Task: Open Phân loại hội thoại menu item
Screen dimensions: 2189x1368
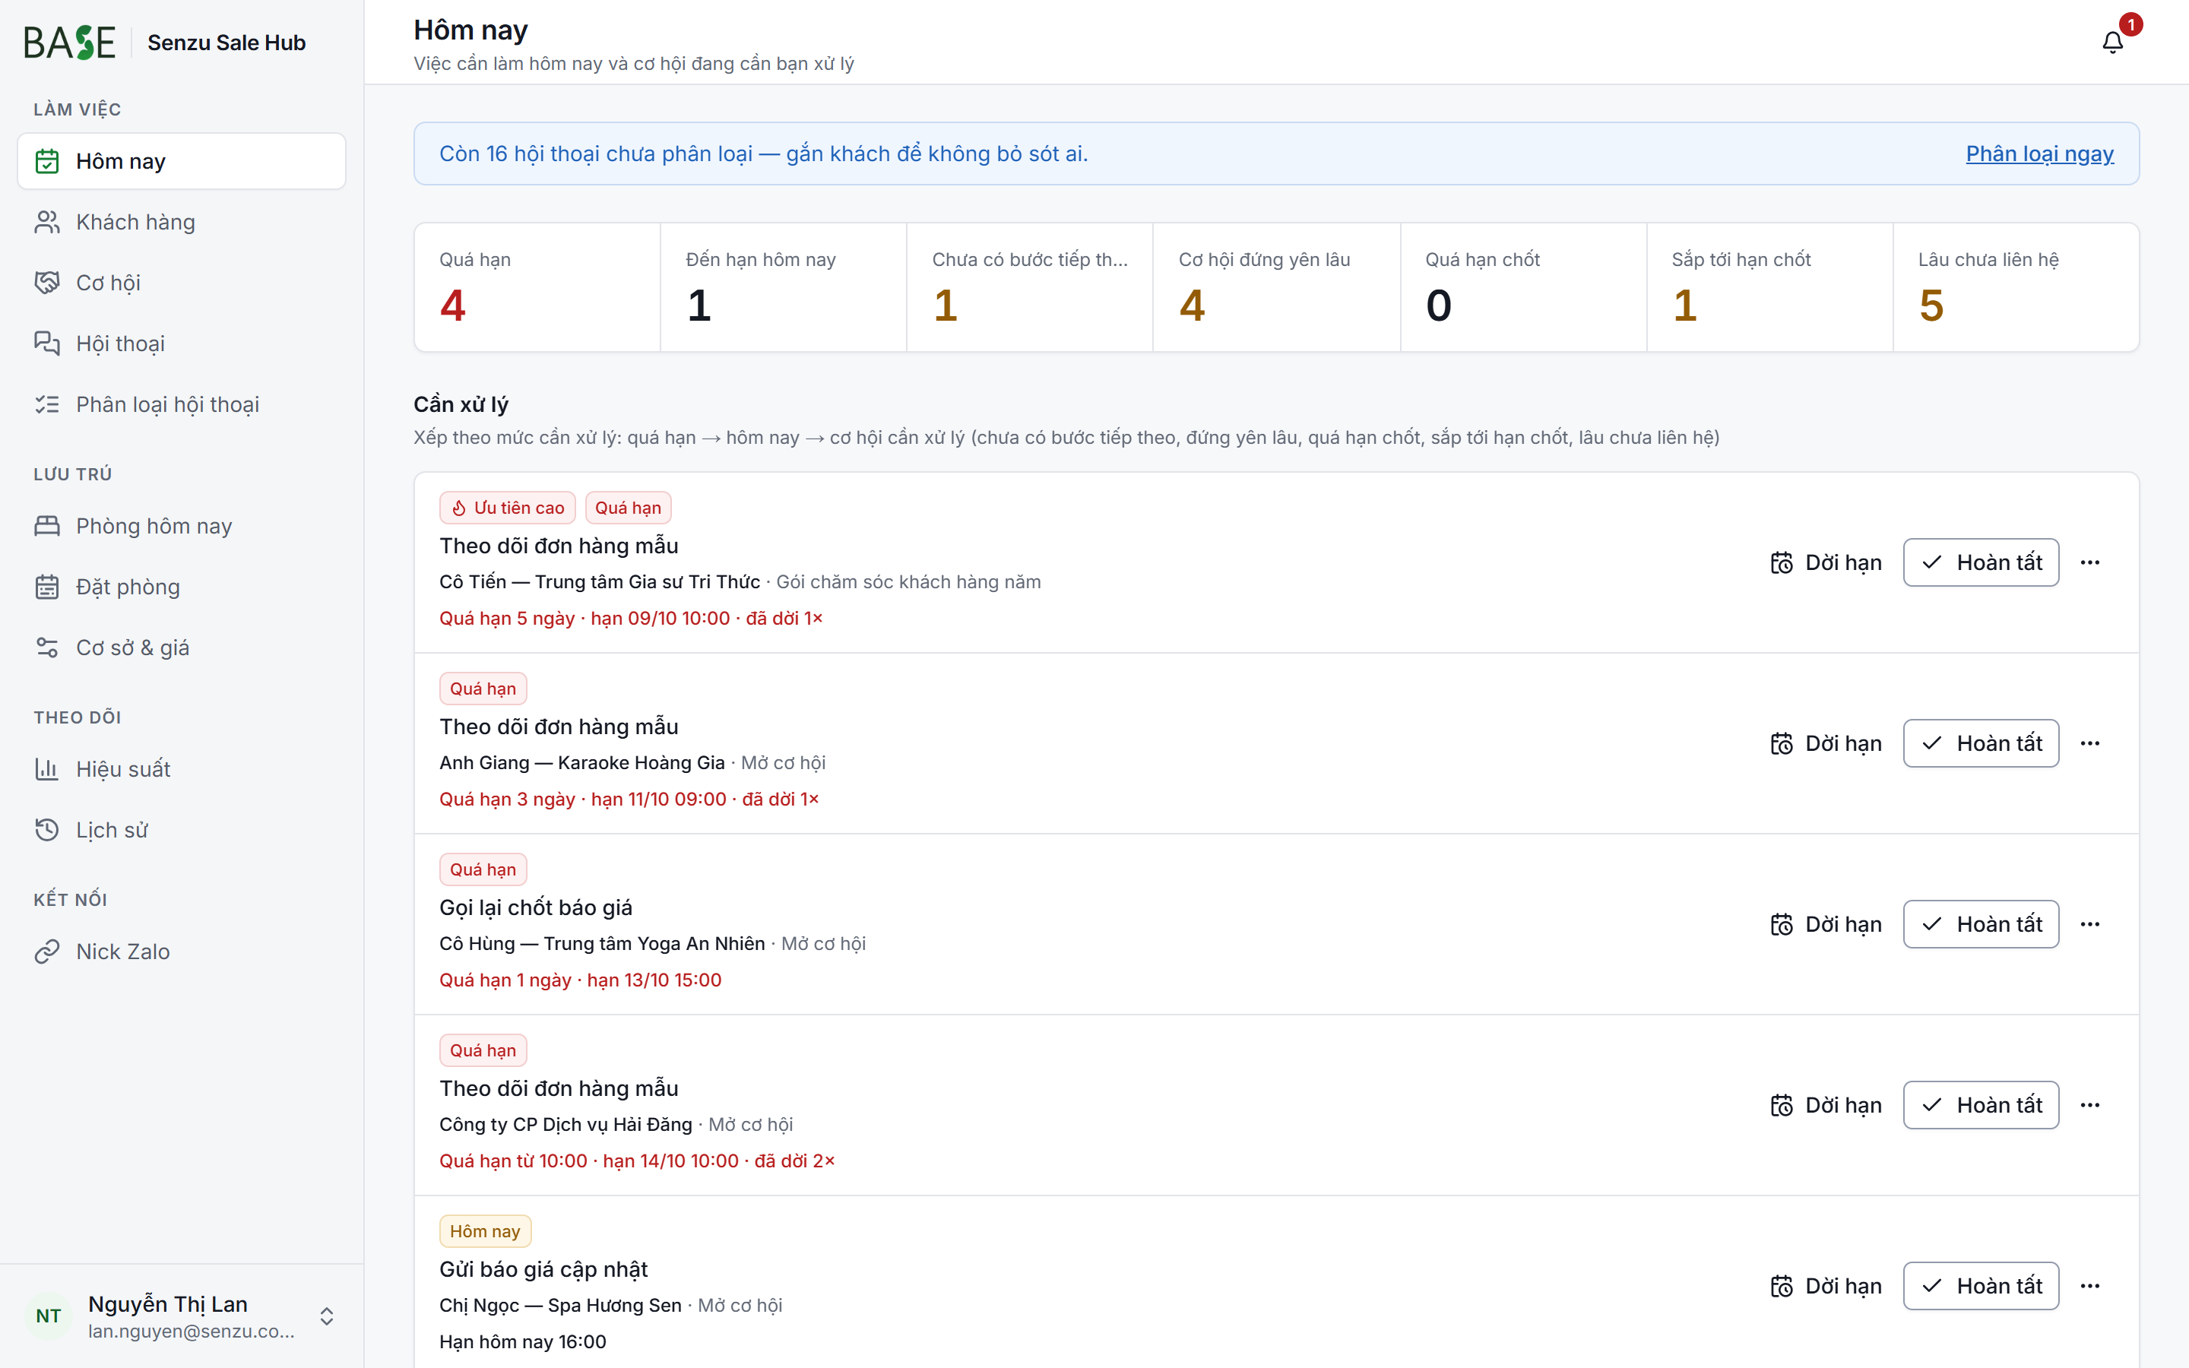Action: 182,404
